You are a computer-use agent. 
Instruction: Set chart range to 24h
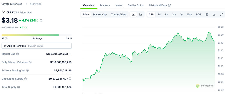click(x=151, y=15)
